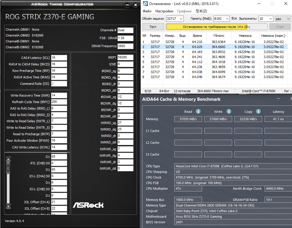The width and height of the screenshot is (292, 228).
Task: Click the Four Activate Window (tFAW) field
Action: pyautogui.click(x=59, y=141)
